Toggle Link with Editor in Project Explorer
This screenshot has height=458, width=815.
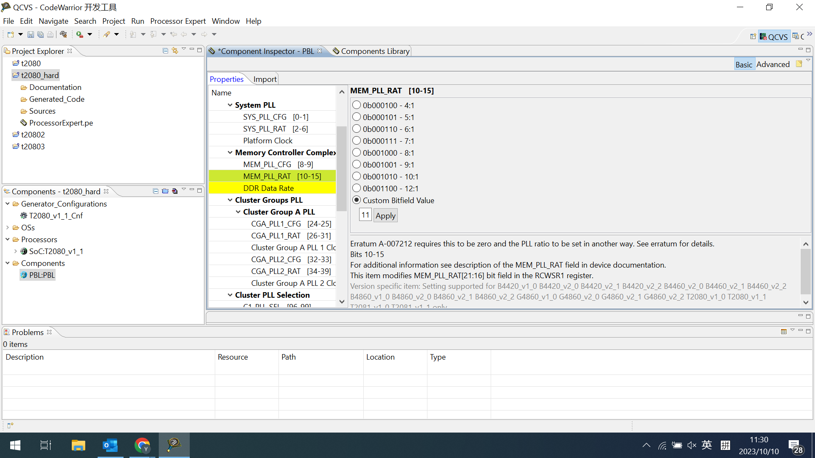(x=175, y=50)
